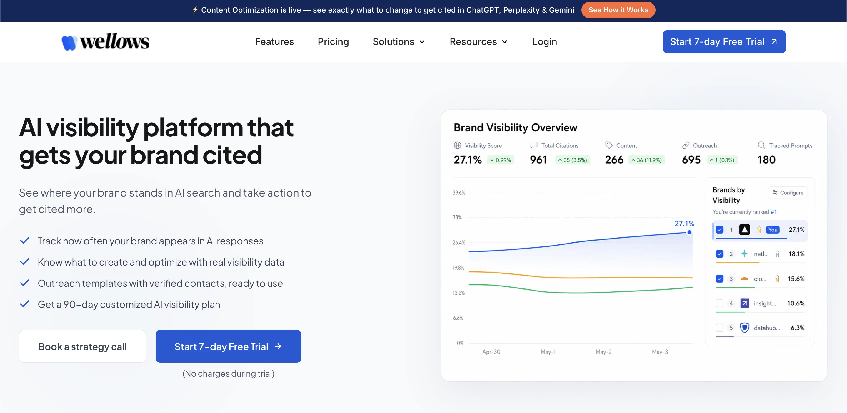
Task: Click the 6.3% value in datahub... row
Action: tap(797, 328)
